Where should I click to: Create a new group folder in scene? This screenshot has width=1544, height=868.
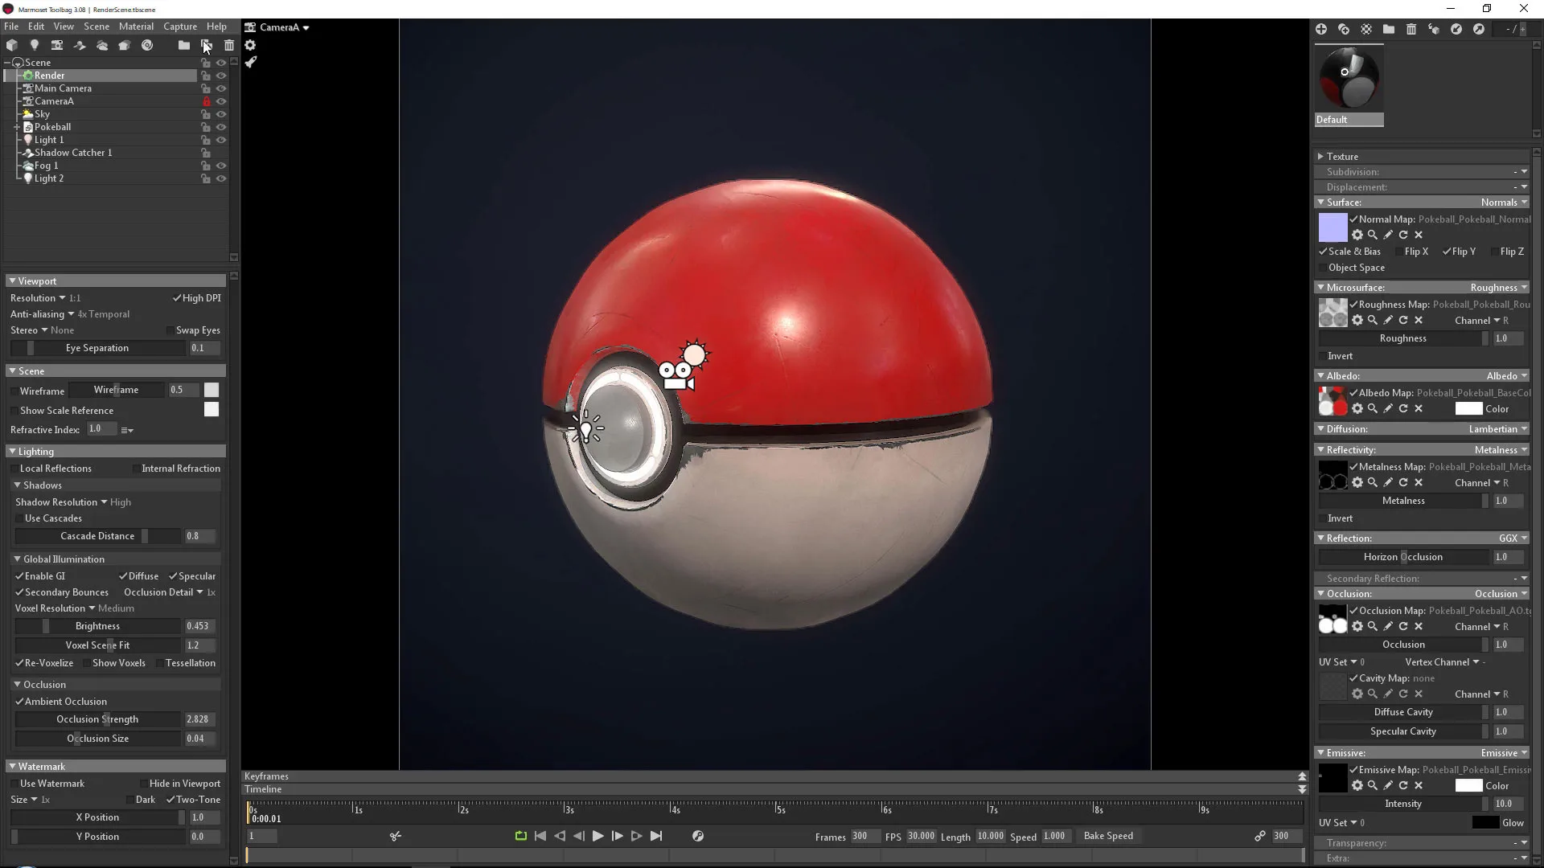(x=184, y=45)
